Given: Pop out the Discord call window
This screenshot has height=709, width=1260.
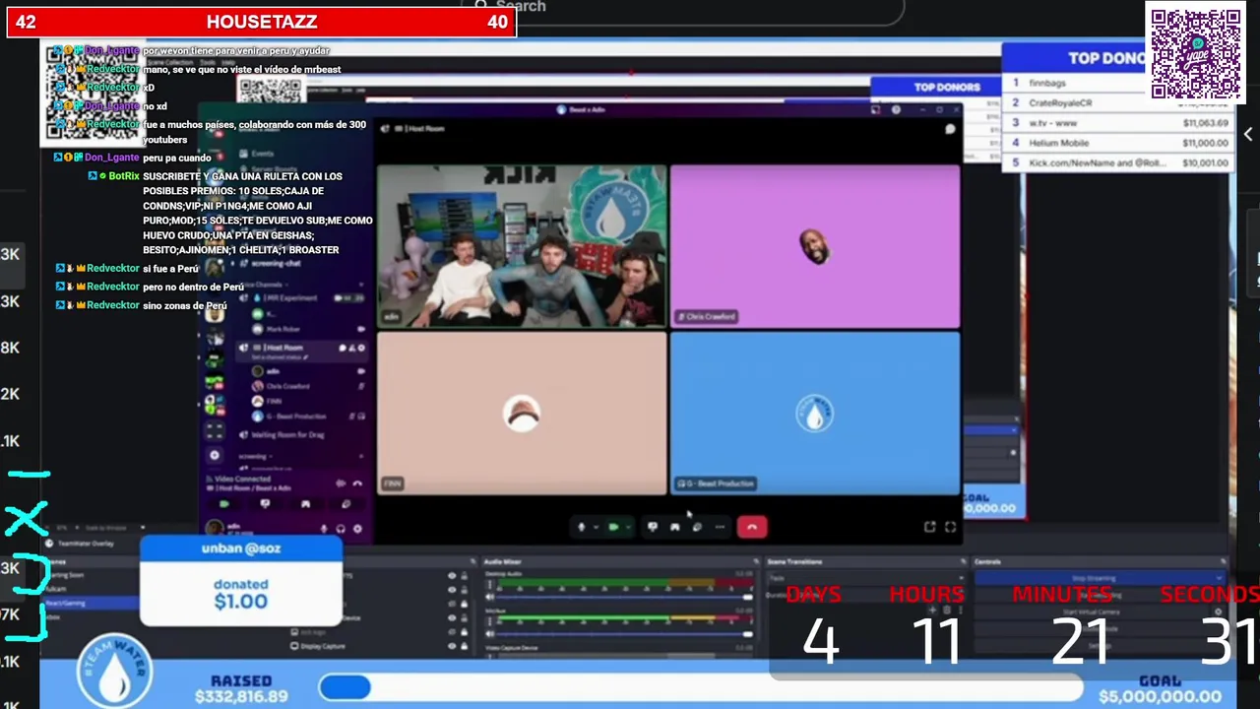Looking at the screenshot, I should [x=929, y=527].
